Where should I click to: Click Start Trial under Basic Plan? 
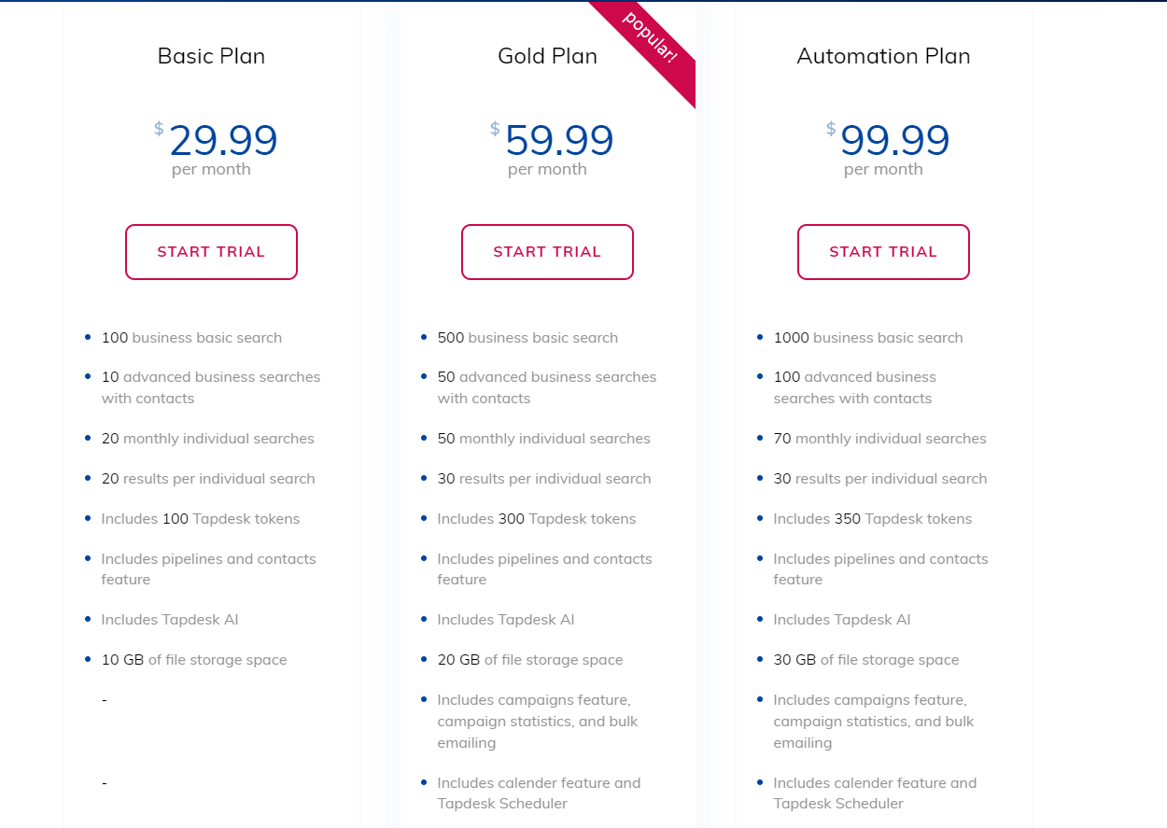click(x=211, y=252)
